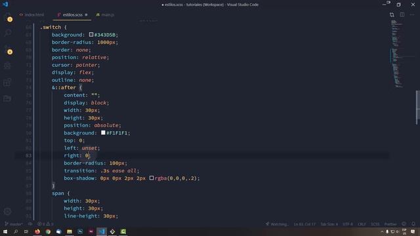Image resolution: width=420 pixels, height=236 pixels.
Task: Click the 'transition: .3s ease all' line
Action: point(102,170)
